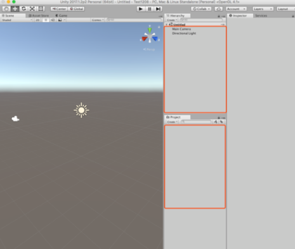Lock the Project panel

219,118
